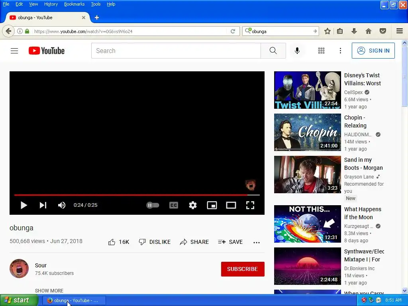This screenshot has height=306, width=408.
Task: Open Synthwave Mixtape video thumbnail
Action: click(x=307, y=266)
